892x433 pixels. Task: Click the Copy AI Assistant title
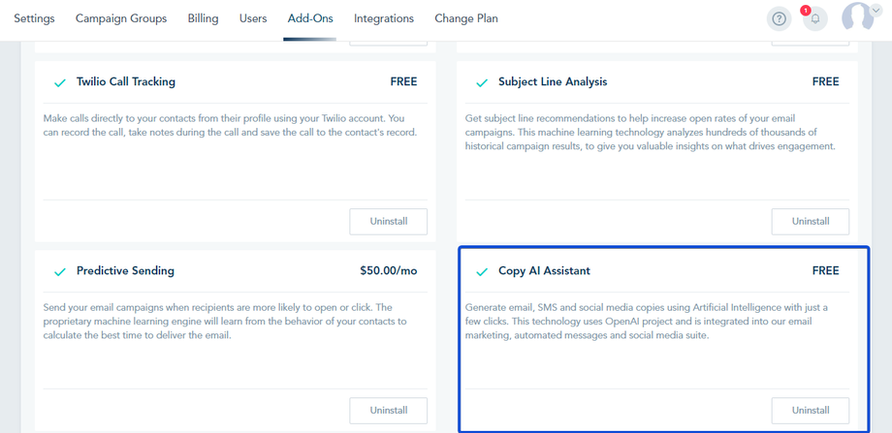coord(544,271)
